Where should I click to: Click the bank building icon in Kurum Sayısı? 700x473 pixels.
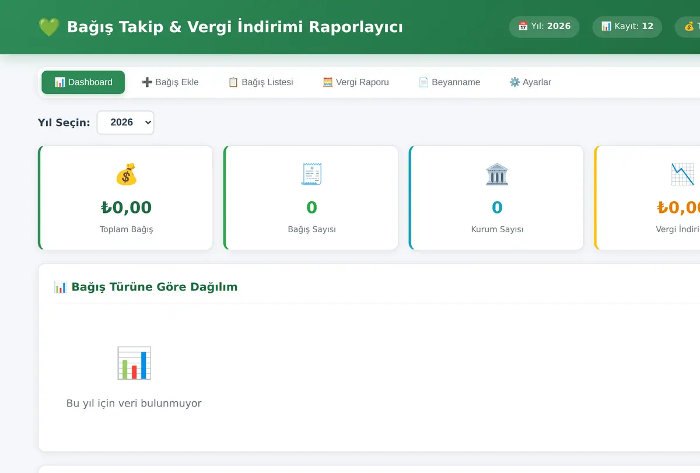[x=497, y=174]
